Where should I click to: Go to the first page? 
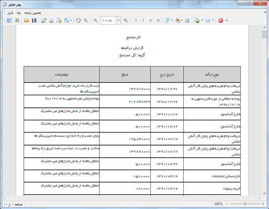pos(136,21)
